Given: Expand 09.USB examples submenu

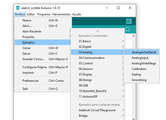Looking at the screenshot, I should tap(98, 86).
